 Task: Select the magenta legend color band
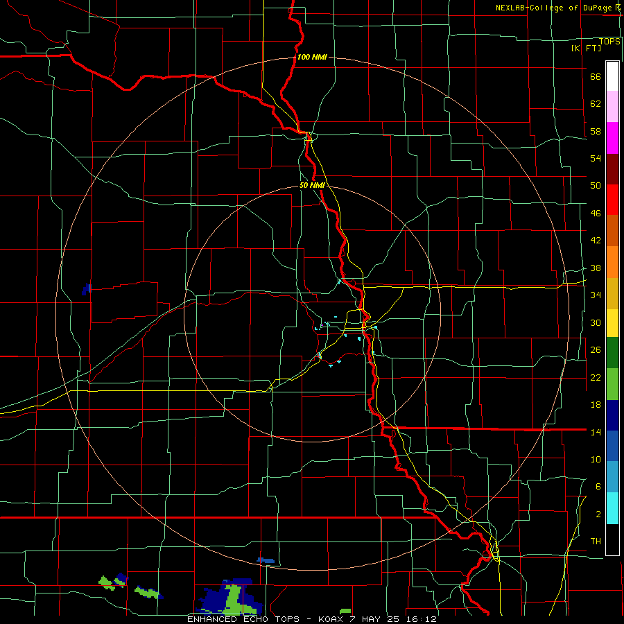tap(612, 138)
